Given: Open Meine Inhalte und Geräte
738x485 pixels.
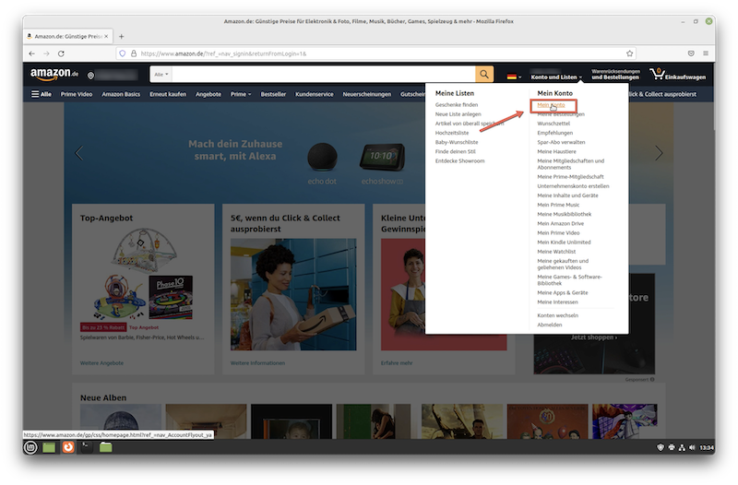Looking at the screenshot, I should pos(567,195).
